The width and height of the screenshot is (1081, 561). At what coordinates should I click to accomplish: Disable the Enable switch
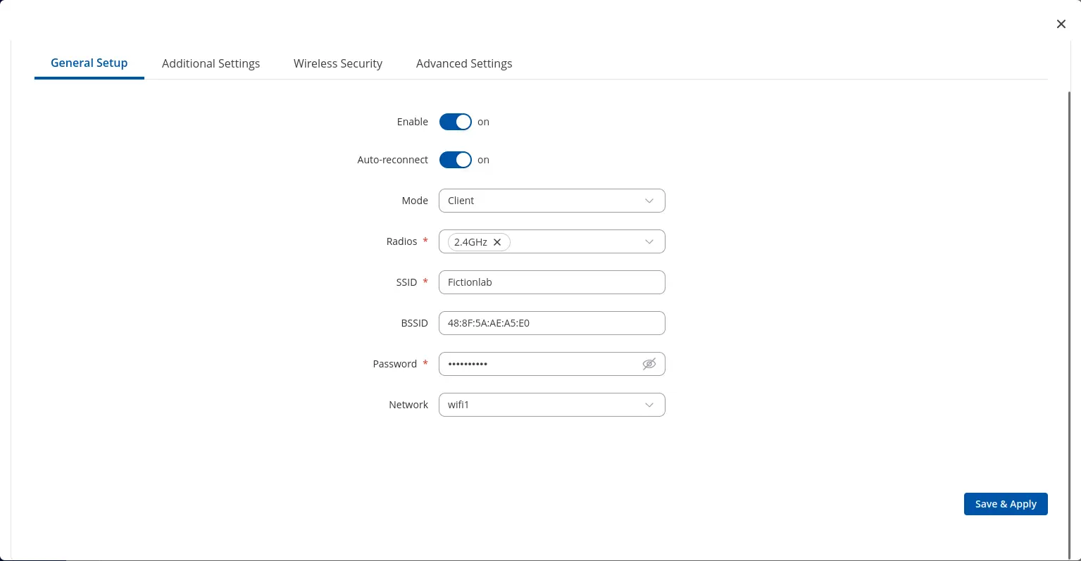coord(455,122)
